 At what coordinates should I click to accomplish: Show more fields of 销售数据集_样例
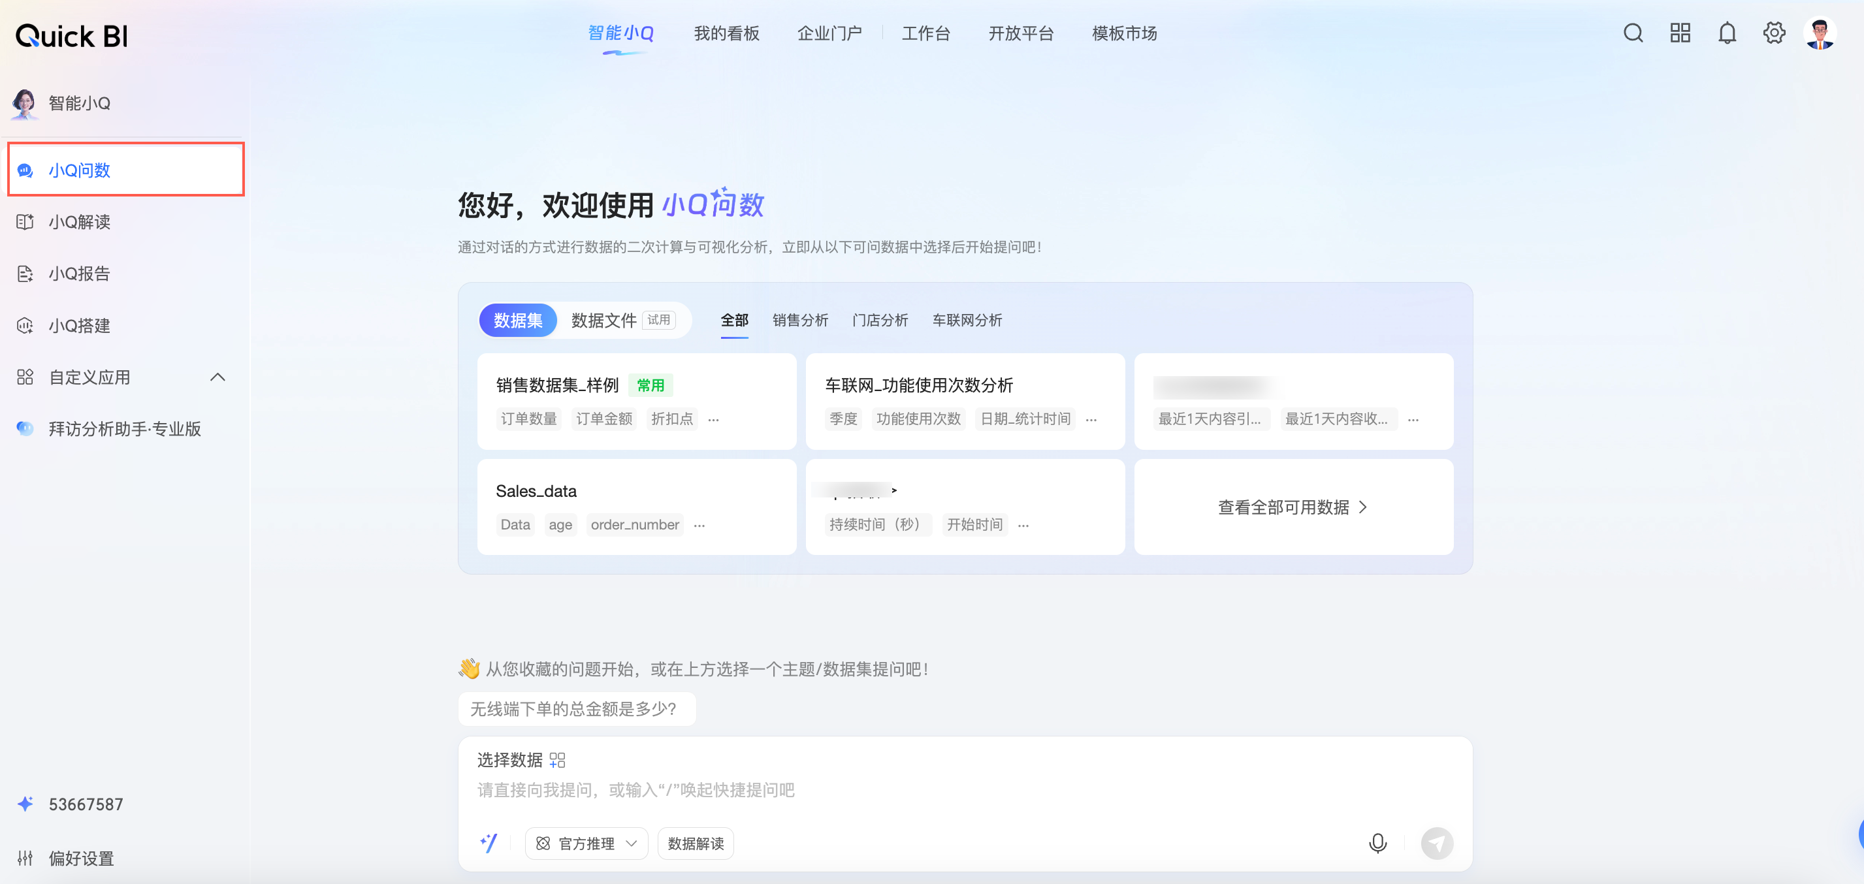[x=713, y=420]
